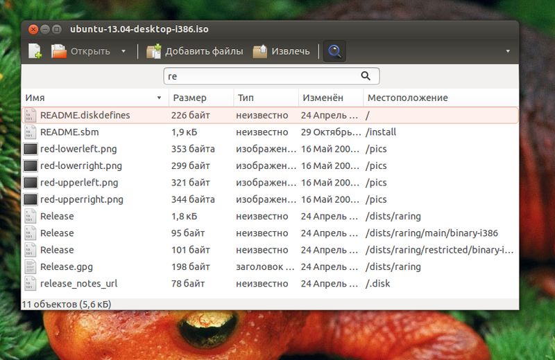Click into the search field containing 're'
555x360 pixels.
click(271, 76)
